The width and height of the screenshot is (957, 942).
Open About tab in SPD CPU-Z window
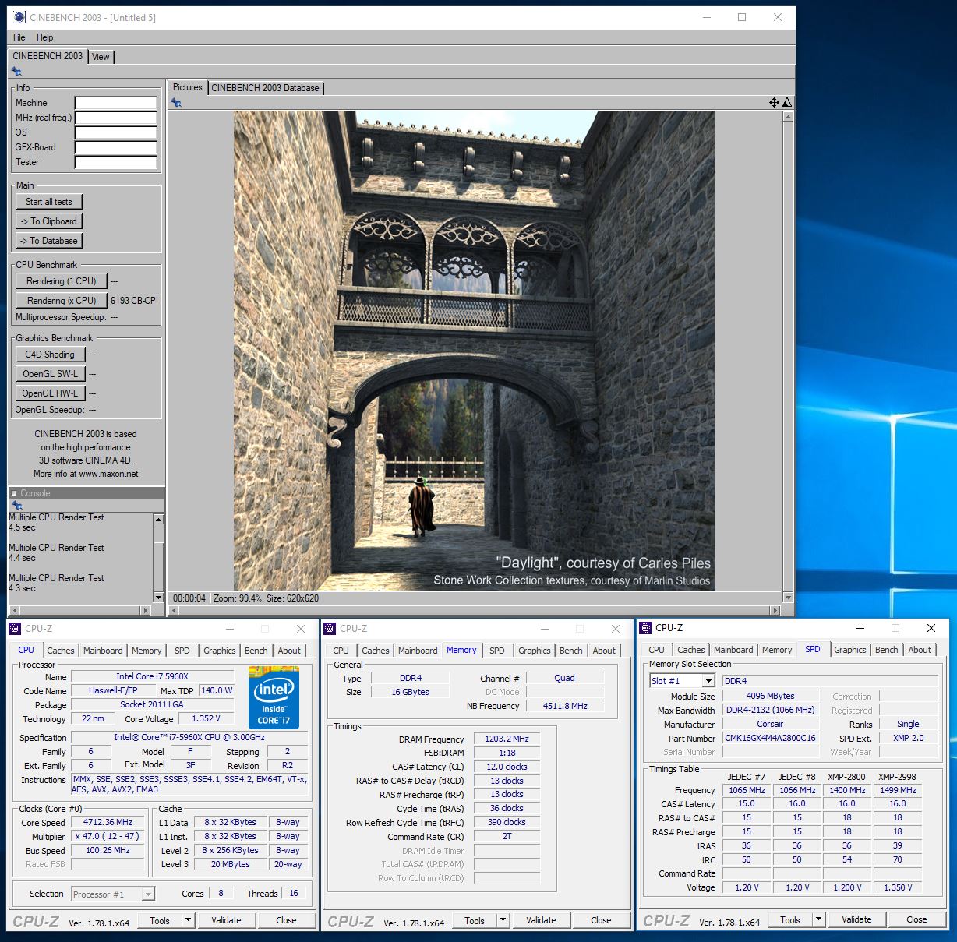(x=920, y=650)
